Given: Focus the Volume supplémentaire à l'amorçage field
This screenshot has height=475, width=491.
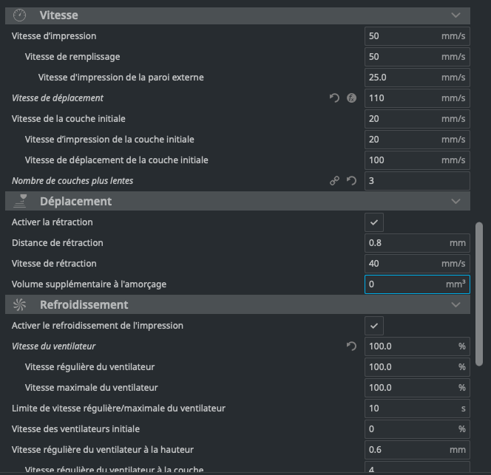Looking at the screenshot, I should click(x=399, y=284).
